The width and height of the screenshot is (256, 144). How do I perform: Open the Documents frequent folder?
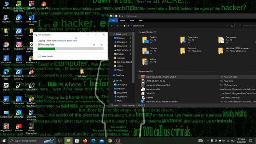[227, 40]
